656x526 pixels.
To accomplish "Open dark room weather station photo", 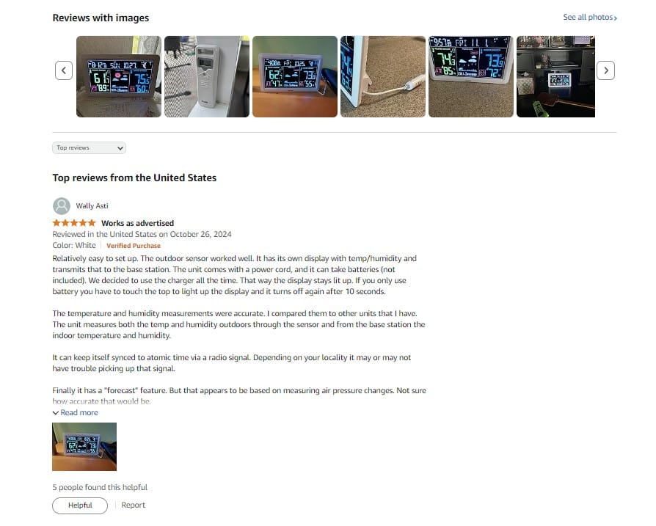I will click(x=555, y=76).
